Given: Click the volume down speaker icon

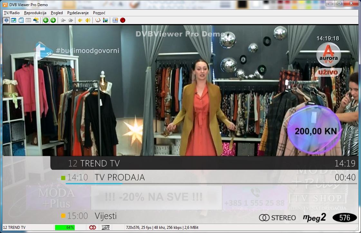Looking at the screenshot, I should coord(80,20).
